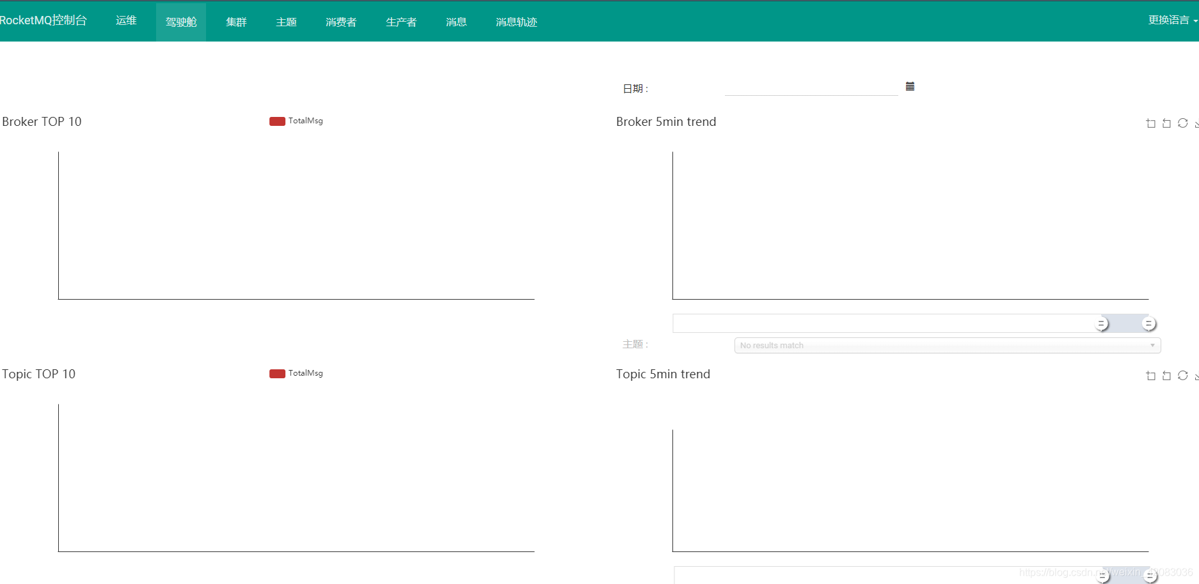The width and height of the screenshot is (1199, 584).
Task: Click zoom icon on Broker 5min trend chart
Action: [x=1150, y=123]
